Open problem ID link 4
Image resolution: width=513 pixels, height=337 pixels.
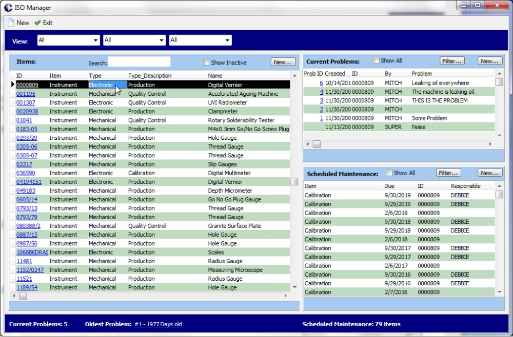click(x=321, y=92)
